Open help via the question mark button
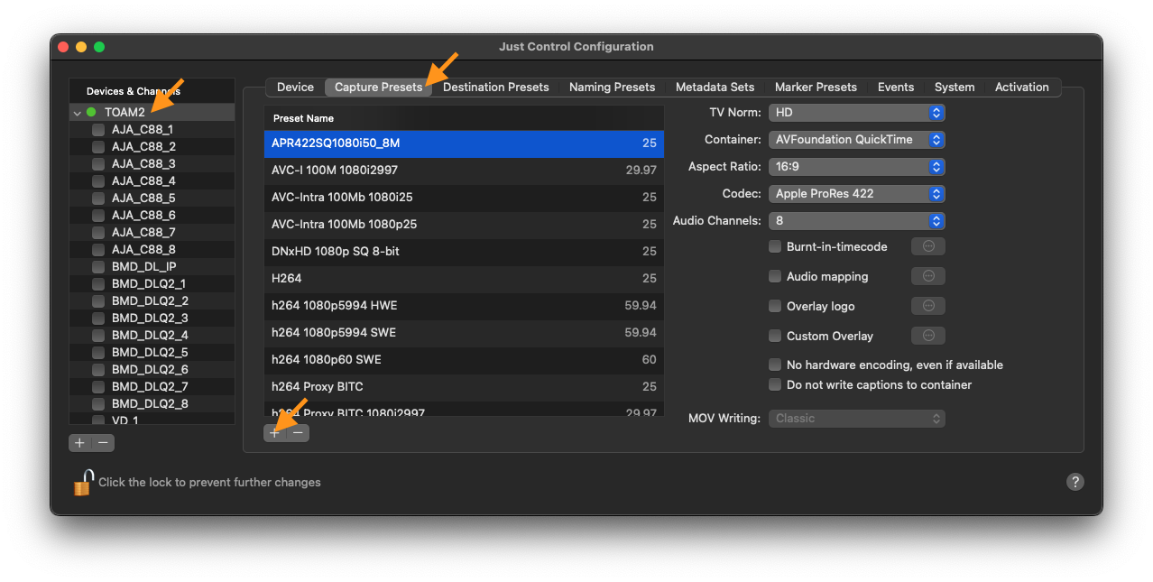The height and width of the screenshot is (582, 1153). (x=1075, y=482)
